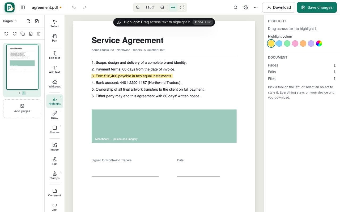This screenshot has height=212, width=340.
Task: Pick the blue highlight colour
Action: [279, 43]
